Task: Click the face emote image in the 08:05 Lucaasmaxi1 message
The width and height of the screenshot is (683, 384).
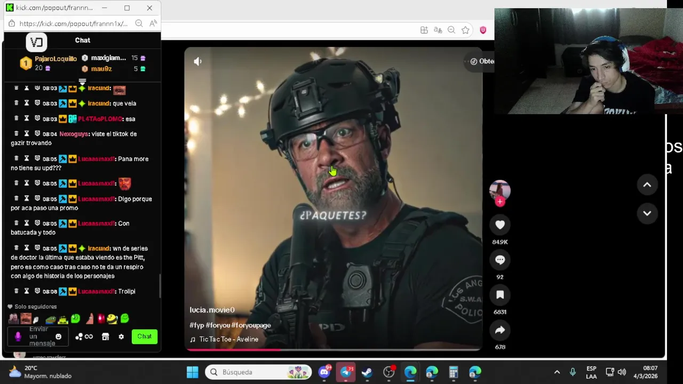Action: (124, 183)
